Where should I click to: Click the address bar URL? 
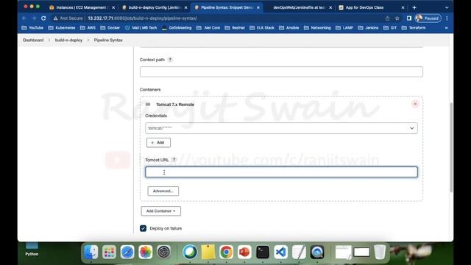(142, 18)
